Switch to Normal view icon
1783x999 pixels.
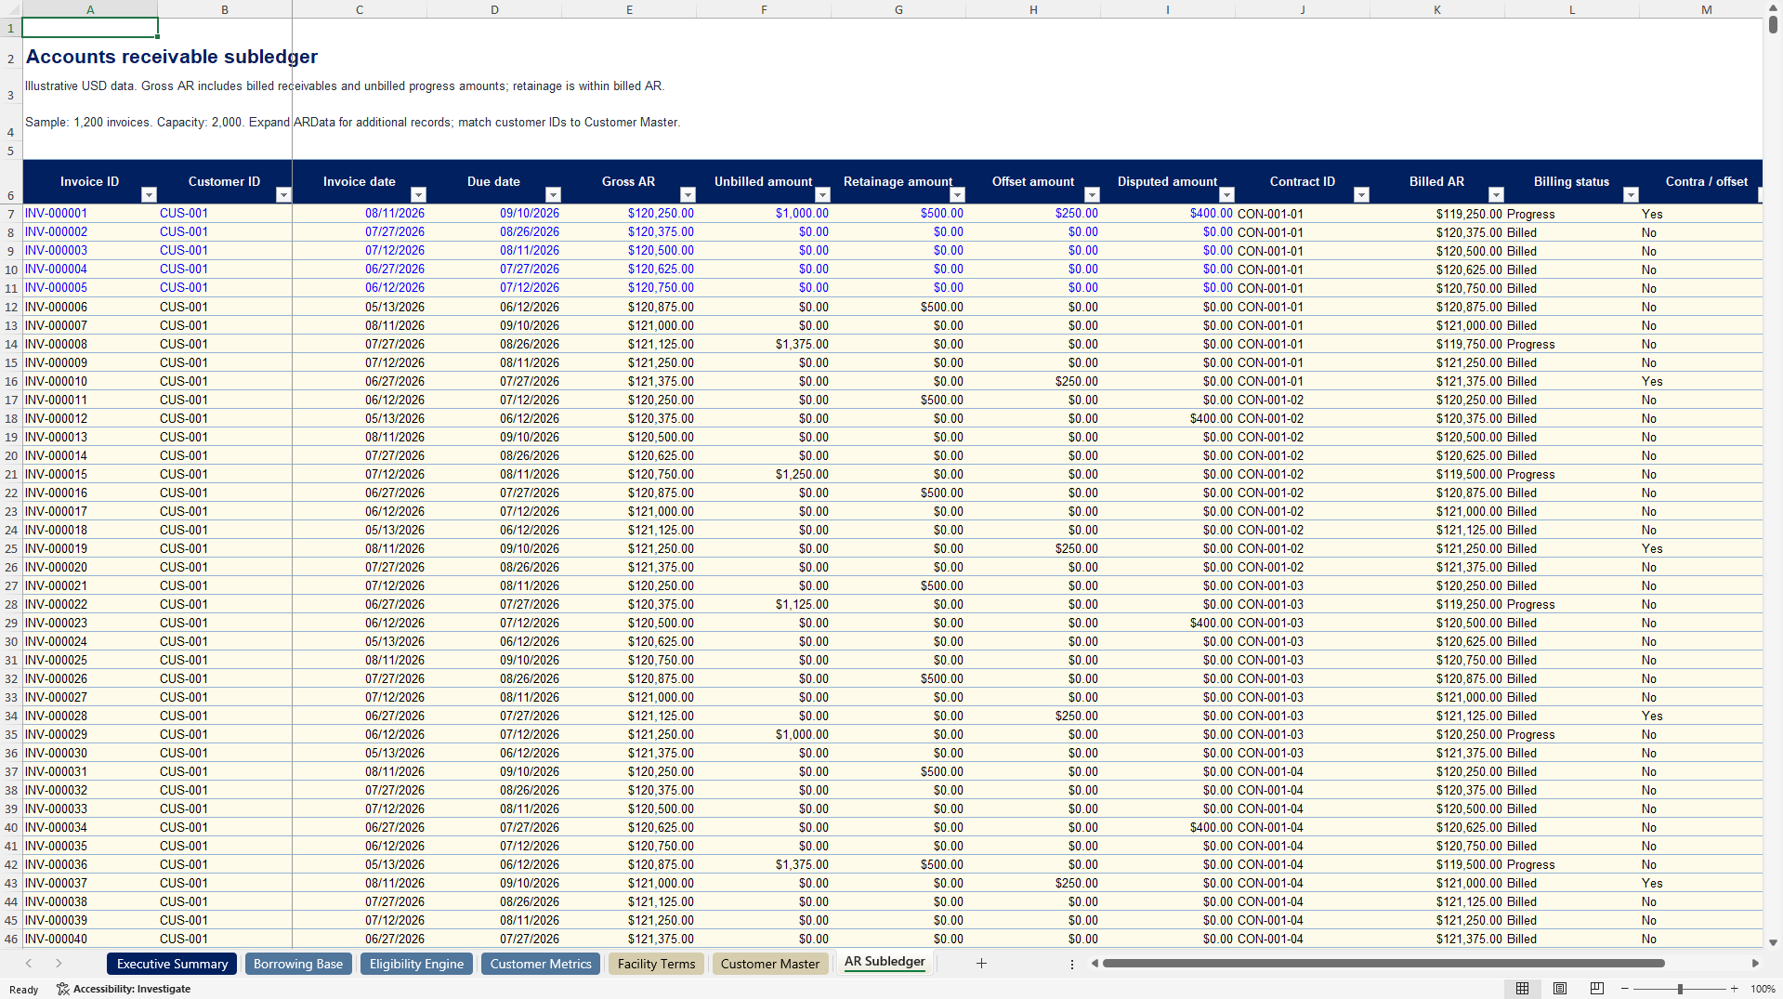[1522, 989]
